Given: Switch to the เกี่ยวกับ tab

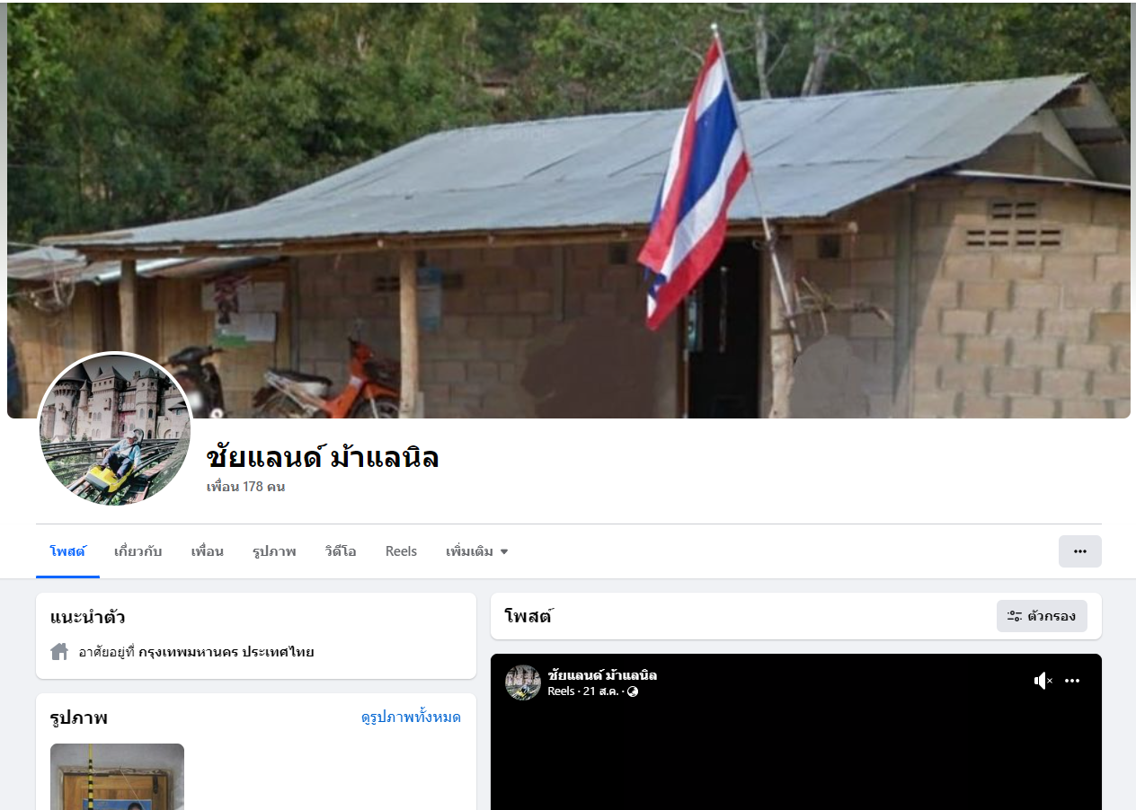Looking at the screenshot, I should [x=138, y=551].
